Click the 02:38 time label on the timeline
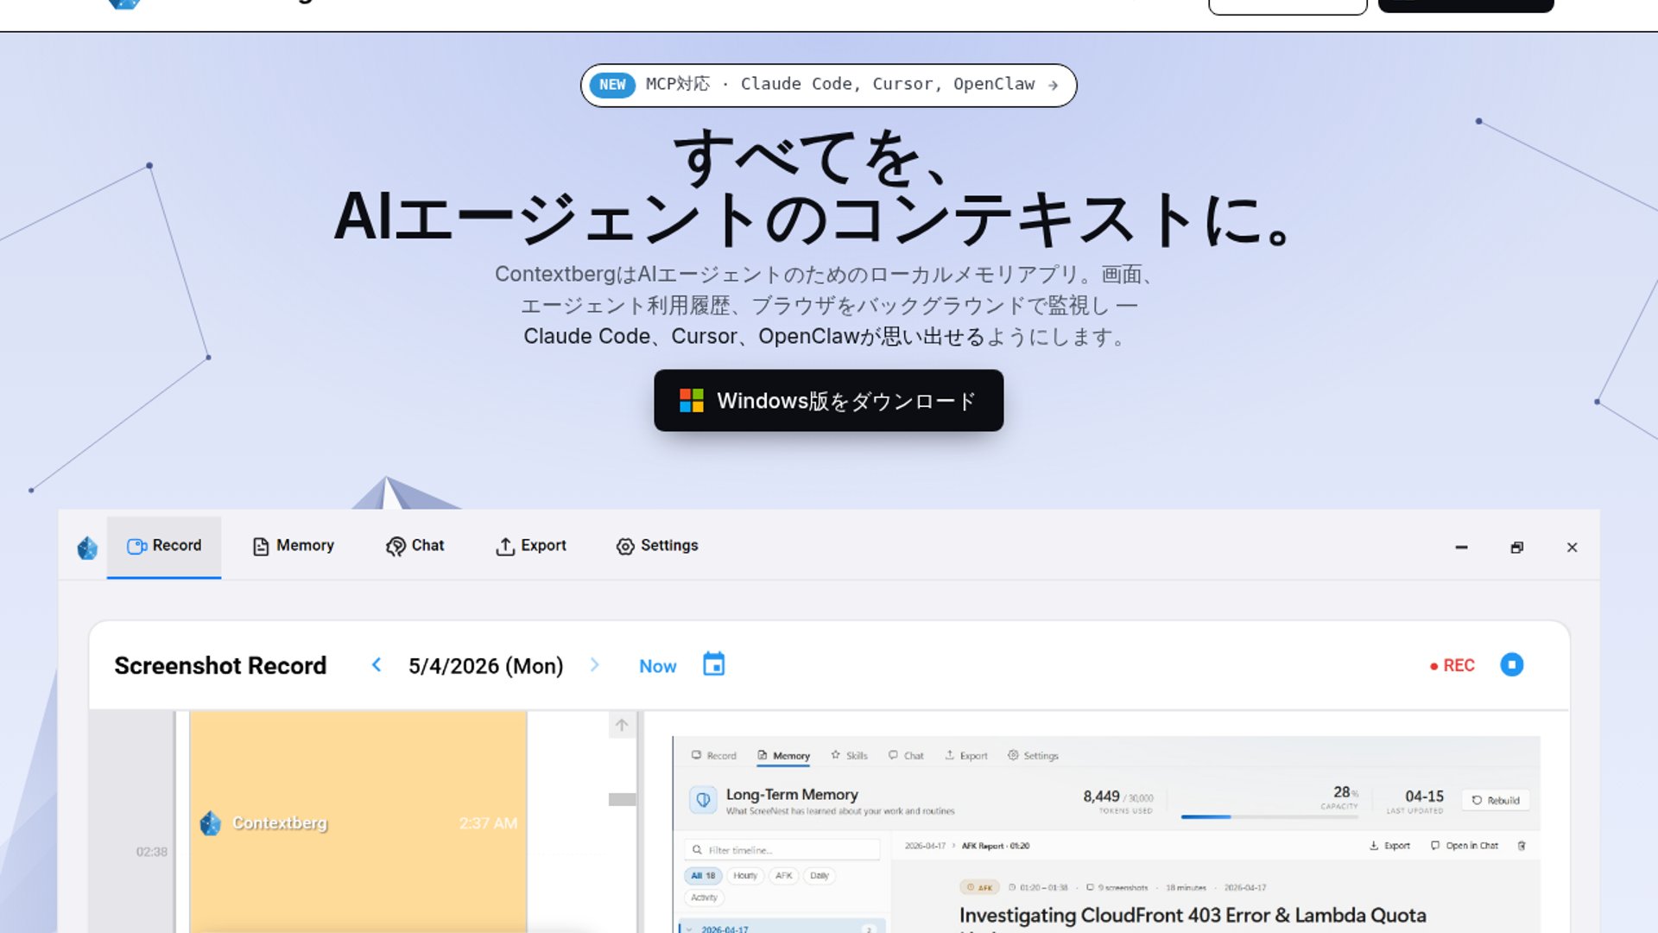The height and width of the screenshot is (933, 1658). coord(151,852)
